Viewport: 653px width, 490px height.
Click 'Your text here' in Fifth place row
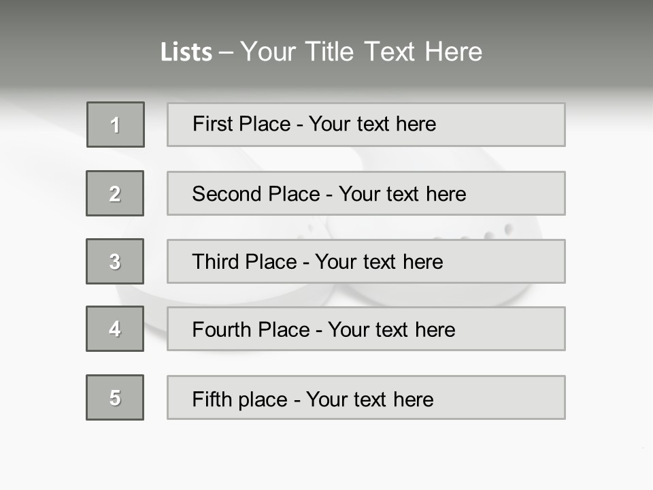pos(369,399)
